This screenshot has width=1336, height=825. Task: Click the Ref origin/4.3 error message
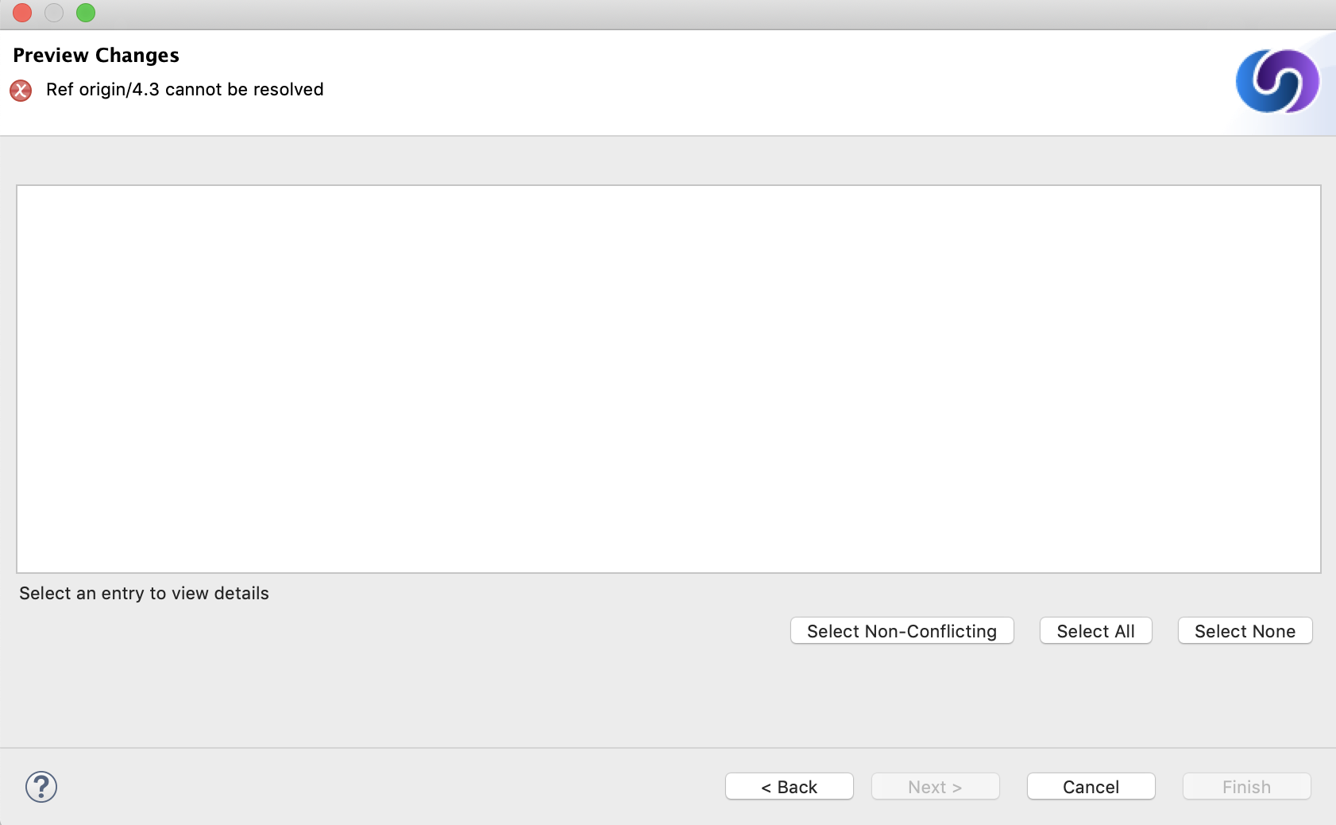coord(184,89)
